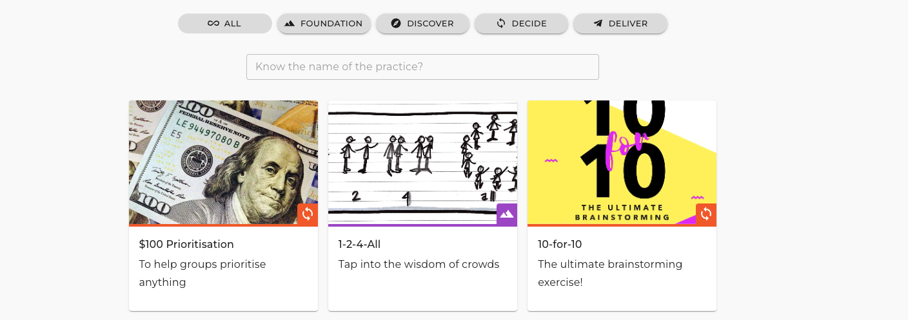Image resolution: width=908 pixels, height=320 pixels.
Task: Click purple mountain badge on 1-2-4-All card
Action: [x=507, y=214]
